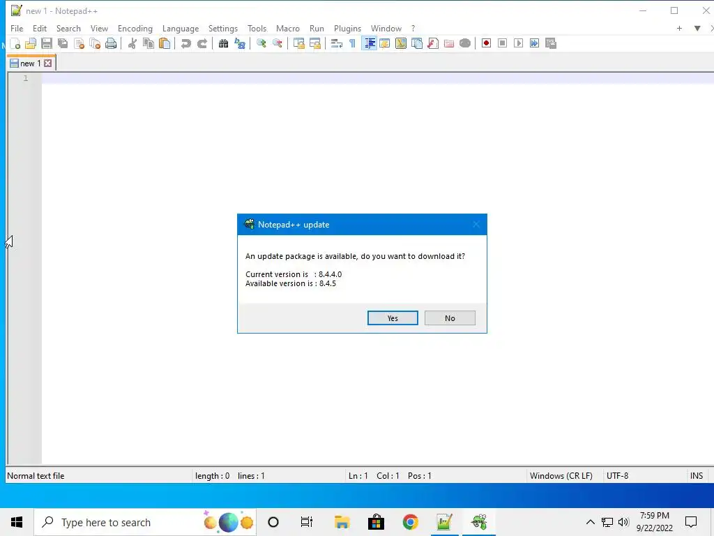This screenshot has width=714, height=536.
Task: Click the Close document toolbar icon
Action: [x=79, y=43]
